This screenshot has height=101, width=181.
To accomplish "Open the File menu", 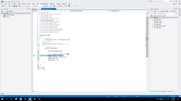I will point(2,4).
